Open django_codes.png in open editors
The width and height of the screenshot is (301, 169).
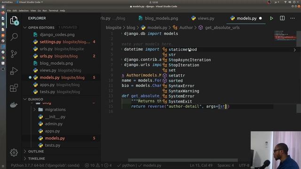57,35
